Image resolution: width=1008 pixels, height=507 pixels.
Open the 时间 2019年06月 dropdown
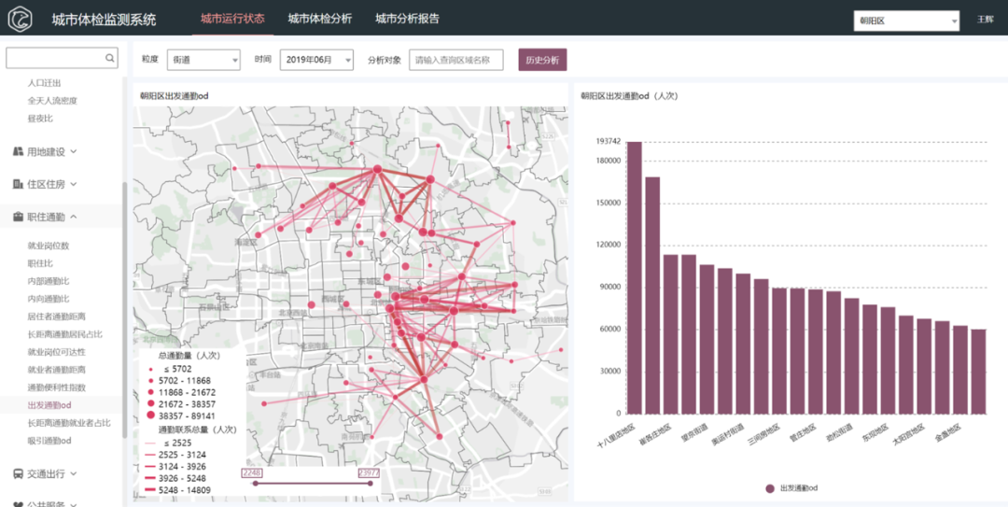pos(316,60)
